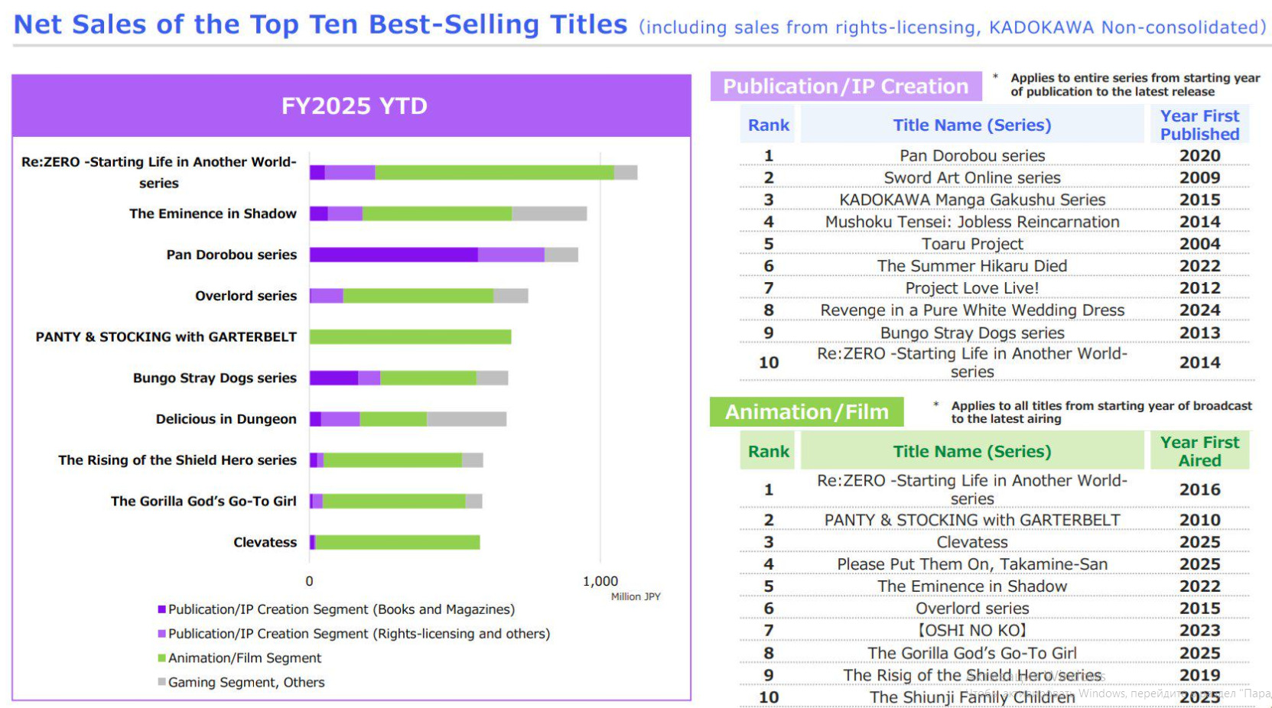Select the Publication/IP Creation section label
This screenshot has height=708, width=1272.
(x=845, y=86)
